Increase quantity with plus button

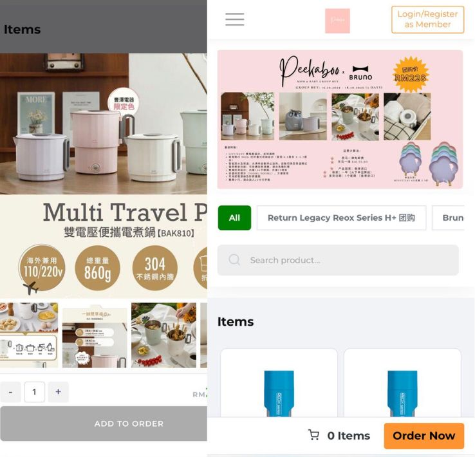(58, 392)
